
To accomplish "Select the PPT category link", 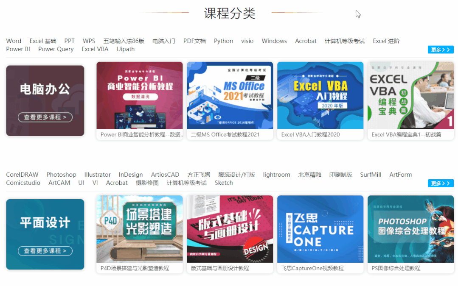I will 69,41.
